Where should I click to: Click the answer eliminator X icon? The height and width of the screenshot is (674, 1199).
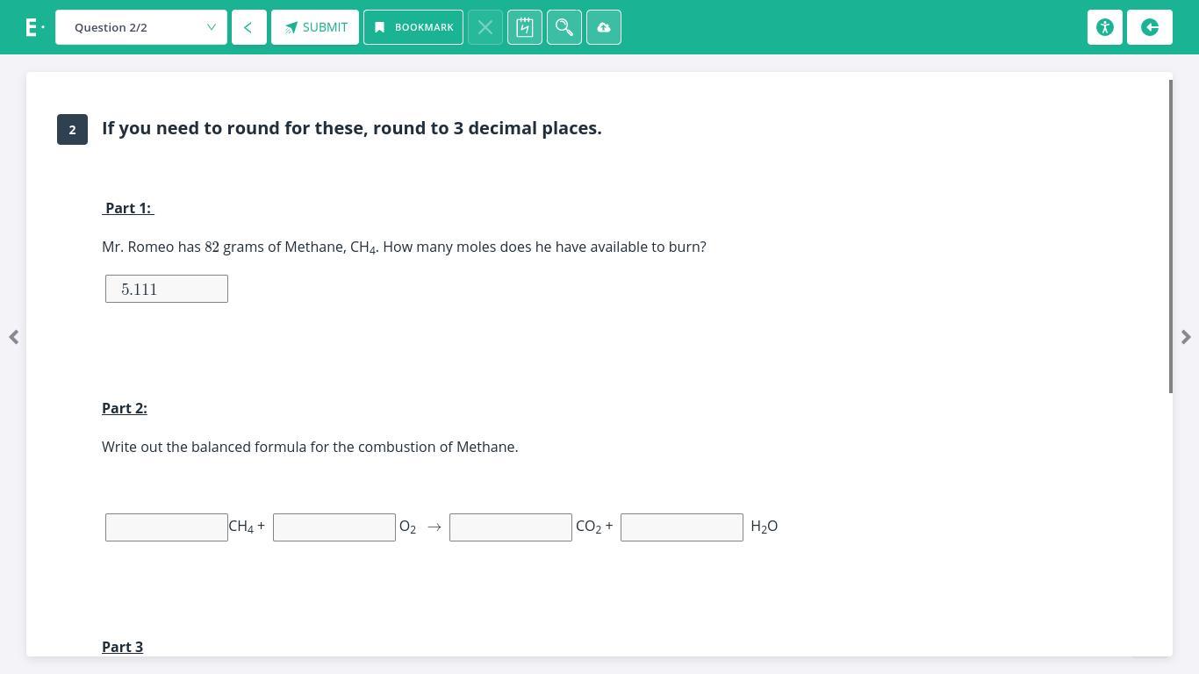pyautogui.click(x=485, y=27)
